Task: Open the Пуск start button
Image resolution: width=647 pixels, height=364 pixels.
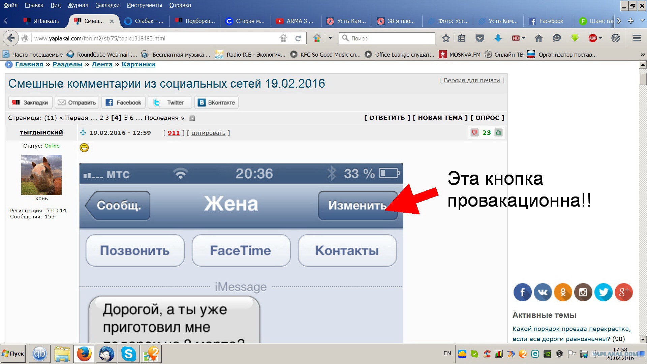Action: (13, 354)
